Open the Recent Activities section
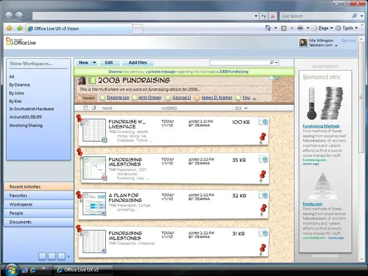The width and height of the screenshot is (368, 276). coord(38,187)
